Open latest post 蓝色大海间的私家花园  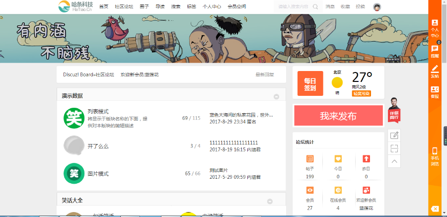(241, 115)
